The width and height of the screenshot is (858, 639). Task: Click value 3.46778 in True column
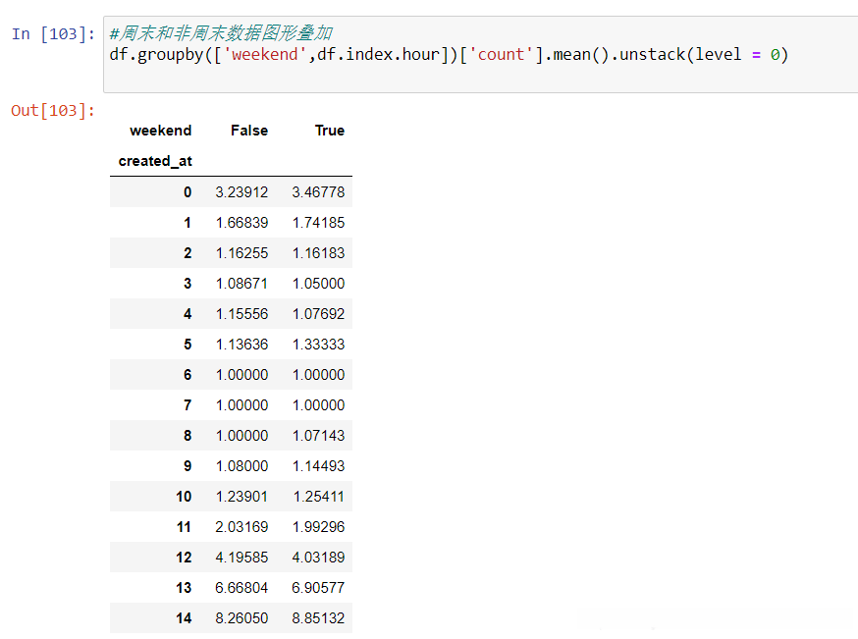click(318, 192)
